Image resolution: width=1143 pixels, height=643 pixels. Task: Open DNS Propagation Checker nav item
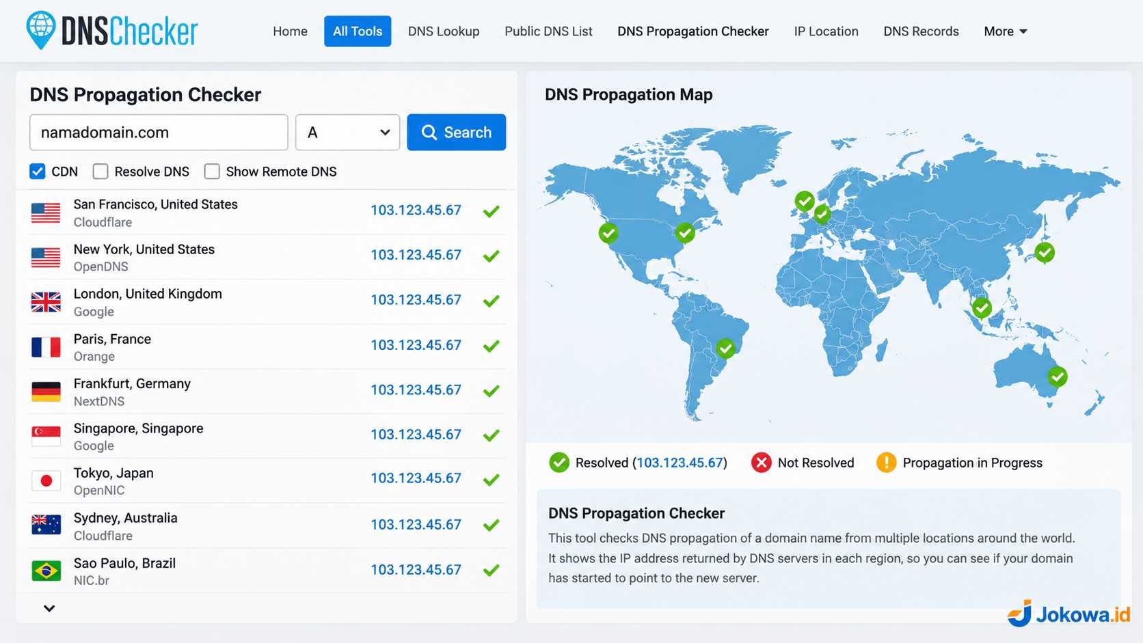tap(693, 31)
